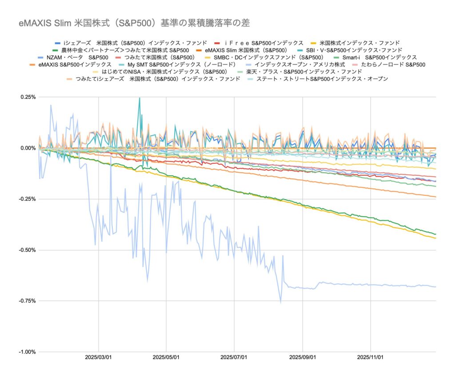Select the 楽天・プラス・S&P500 legend entry
The width and height of the screenshot is (455, 379).
pyautogui.click(x=305, y=72)
